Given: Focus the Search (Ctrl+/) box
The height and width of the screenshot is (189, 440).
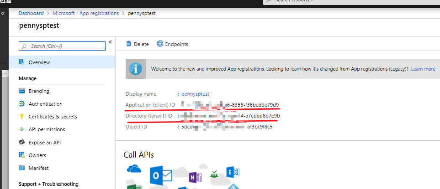Looking at the screenshot, I should (x=62, y=46).
